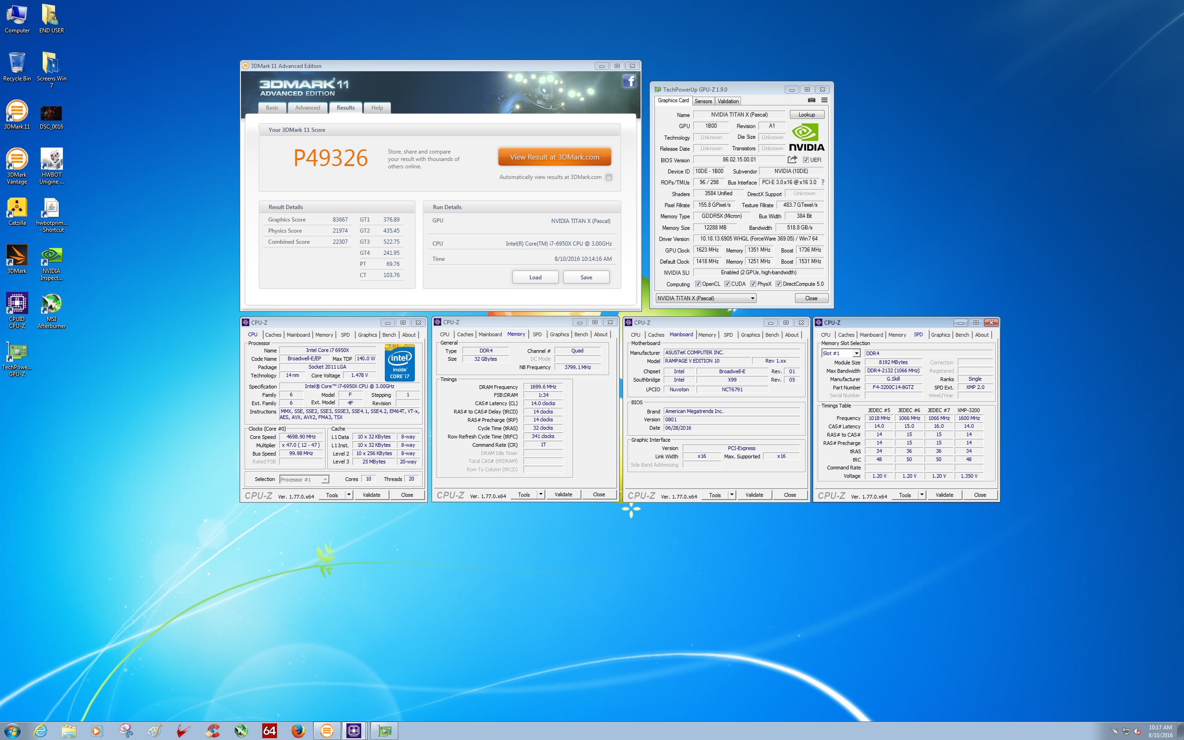Launch MSI Afterburner desktop shortcut
The height and width of the screenshot is (740, 1184).
point(51,311)
